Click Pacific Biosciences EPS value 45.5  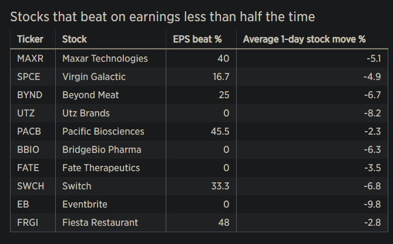click(x=219, y=131)
